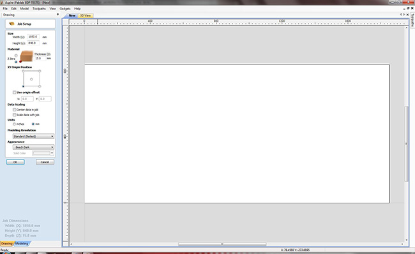Viewport: 415px width, 254px height.
Task: Set XY origin to bottom-right corner
Action: [40, 87]
